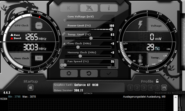This screenshot has width=185, height=111.
Task: Open settings with the gear button
Action: pyautogui.click(x=69, y=73)
